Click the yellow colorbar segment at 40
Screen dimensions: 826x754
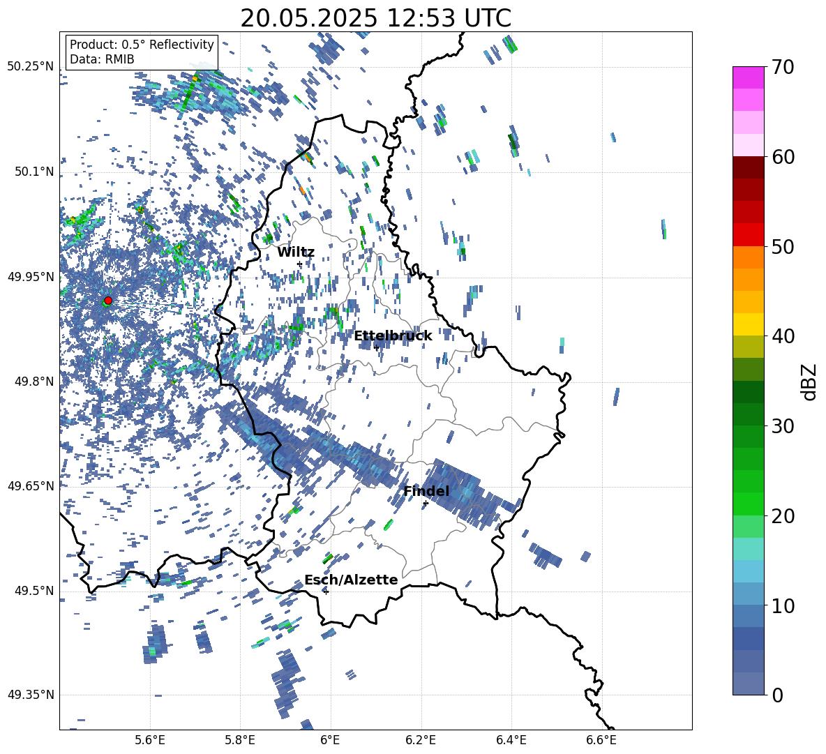tap(749, 324)
